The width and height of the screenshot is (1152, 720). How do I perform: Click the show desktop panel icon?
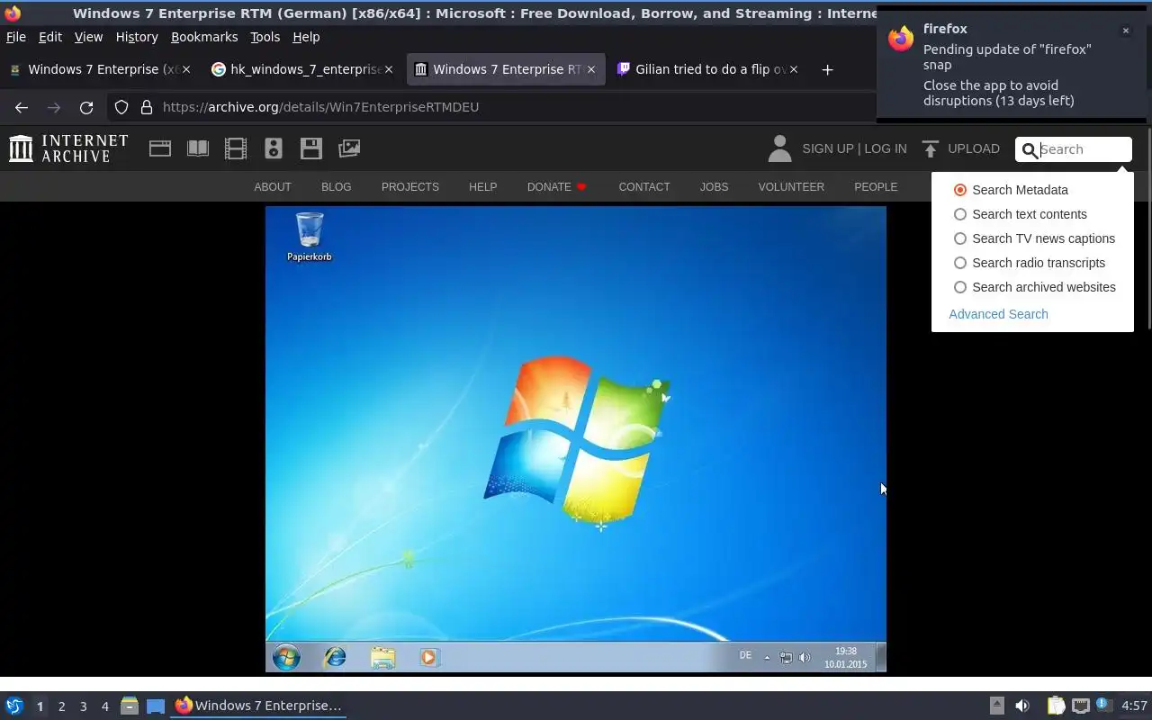tap(156, 706)
